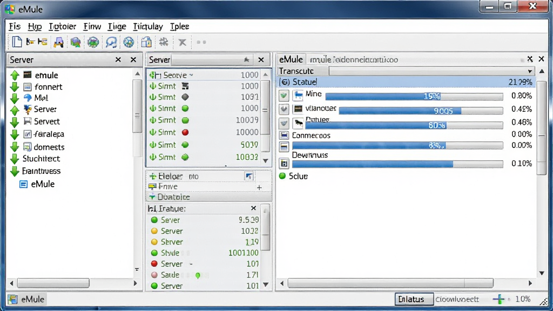Viewport: 553px width, 311px height.
Task: Toggle the checkbox beside Dutuer
Action: point(284,123)
